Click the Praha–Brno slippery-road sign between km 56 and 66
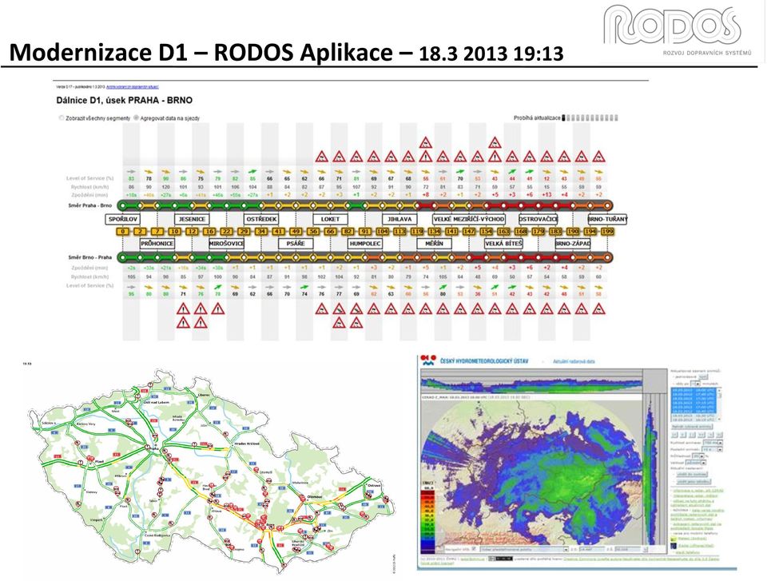 point(321,157)
